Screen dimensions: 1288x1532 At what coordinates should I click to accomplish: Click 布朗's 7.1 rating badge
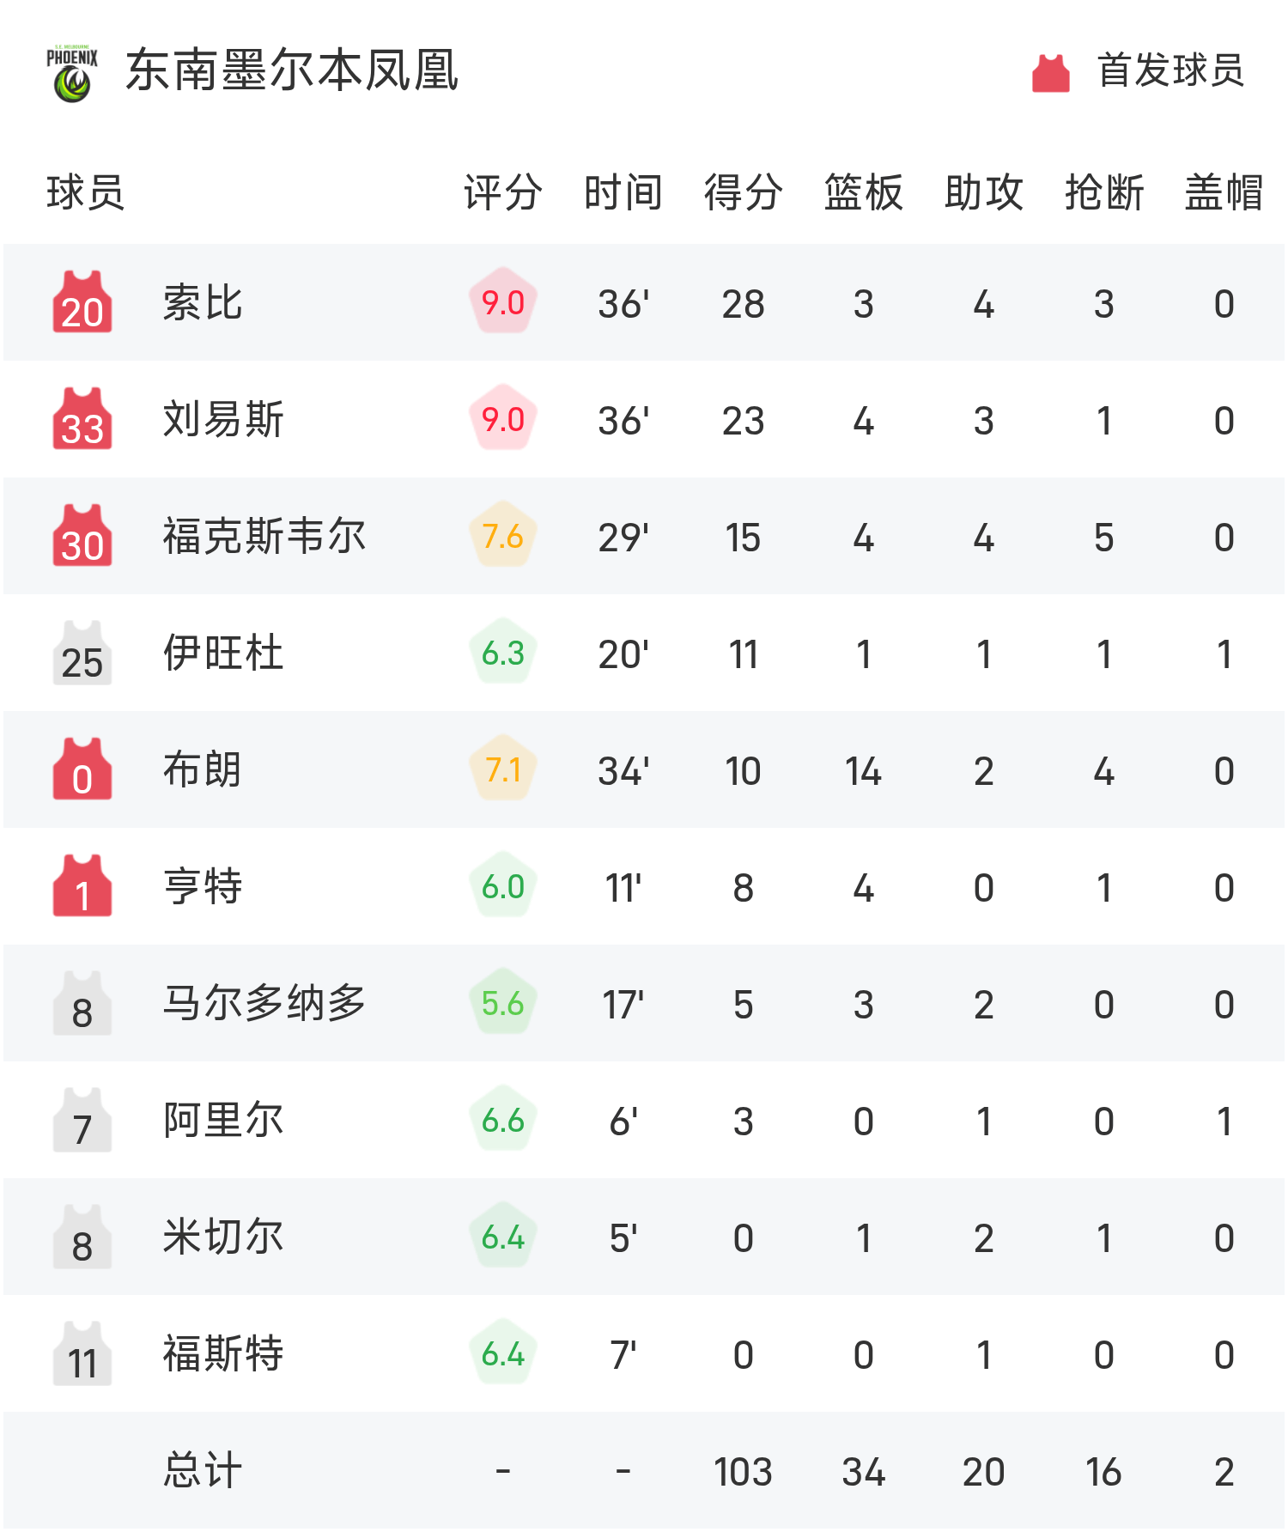[x=503, y=769]
